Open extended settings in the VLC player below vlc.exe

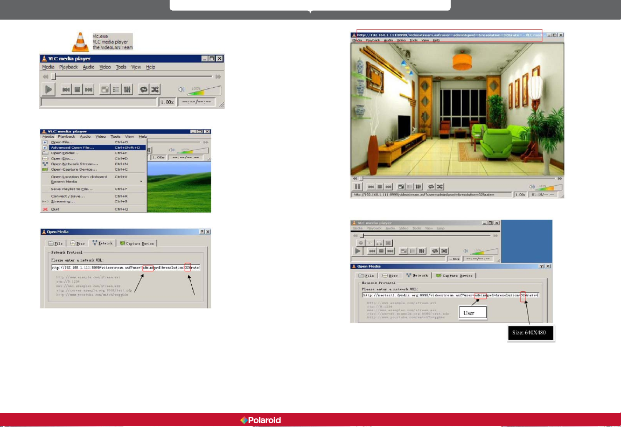pos(127,89)
